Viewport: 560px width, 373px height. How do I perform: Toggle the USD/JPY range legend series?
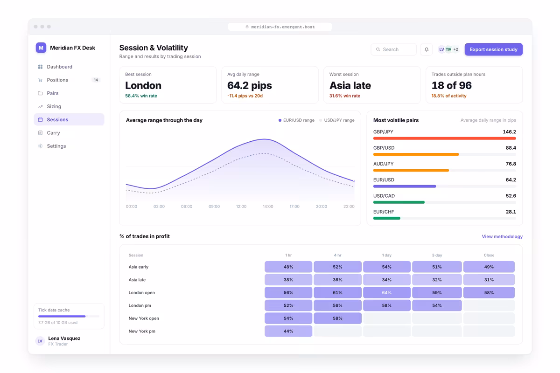pyautogui.click(x=337, y=120)
